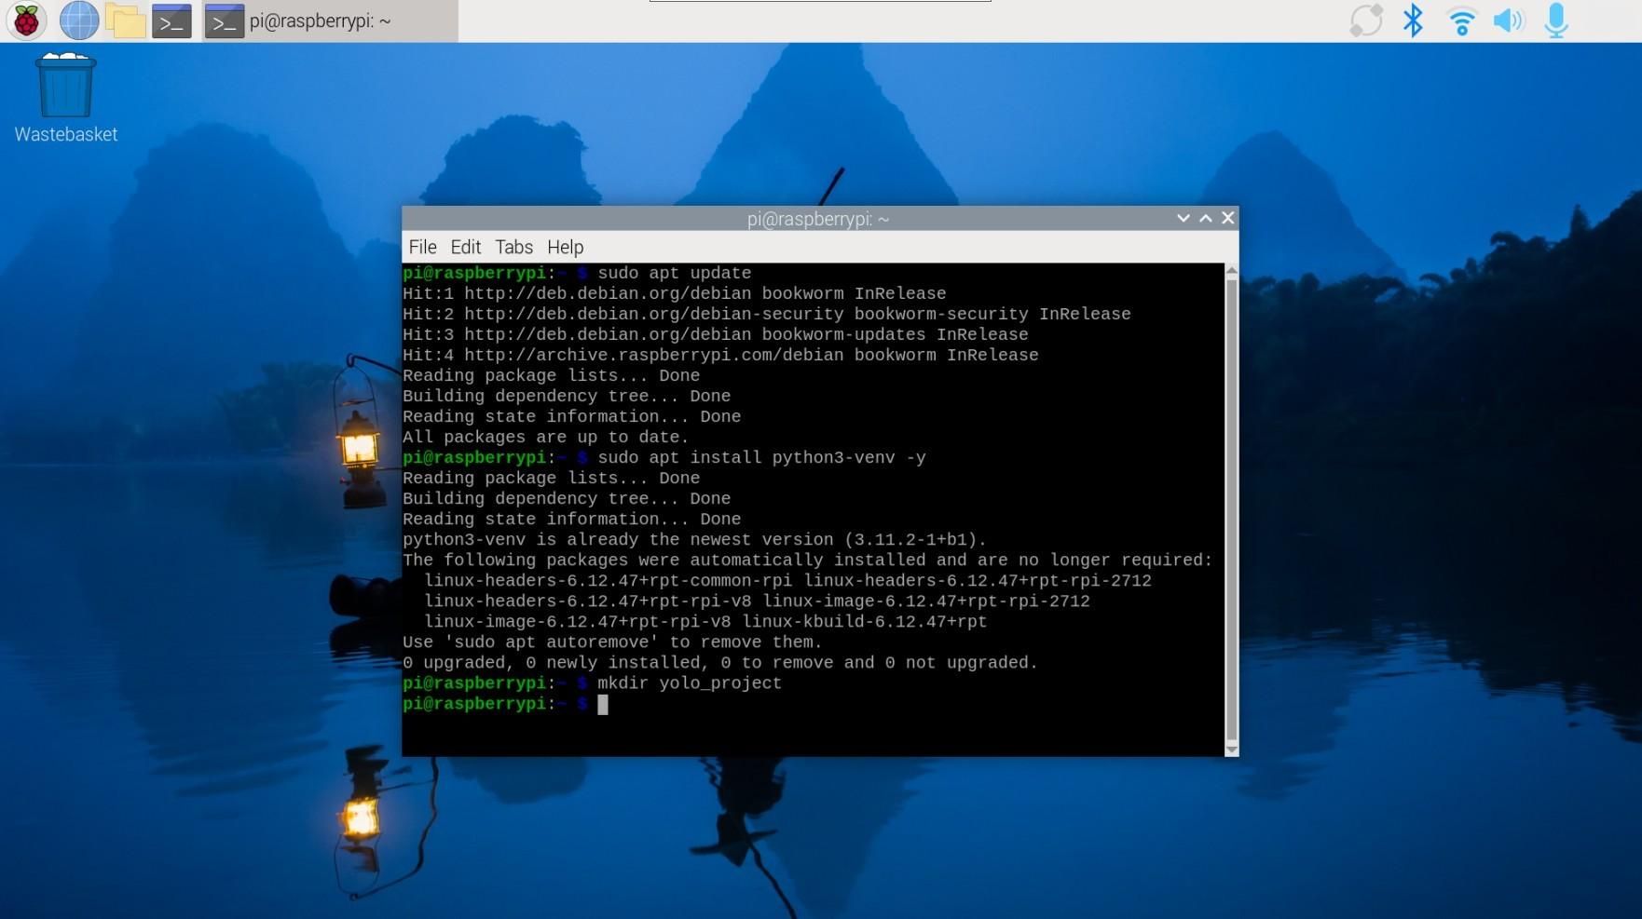Launch a new terminal from panel launcher
This screenshot has width=1642, height=919.
172,20
